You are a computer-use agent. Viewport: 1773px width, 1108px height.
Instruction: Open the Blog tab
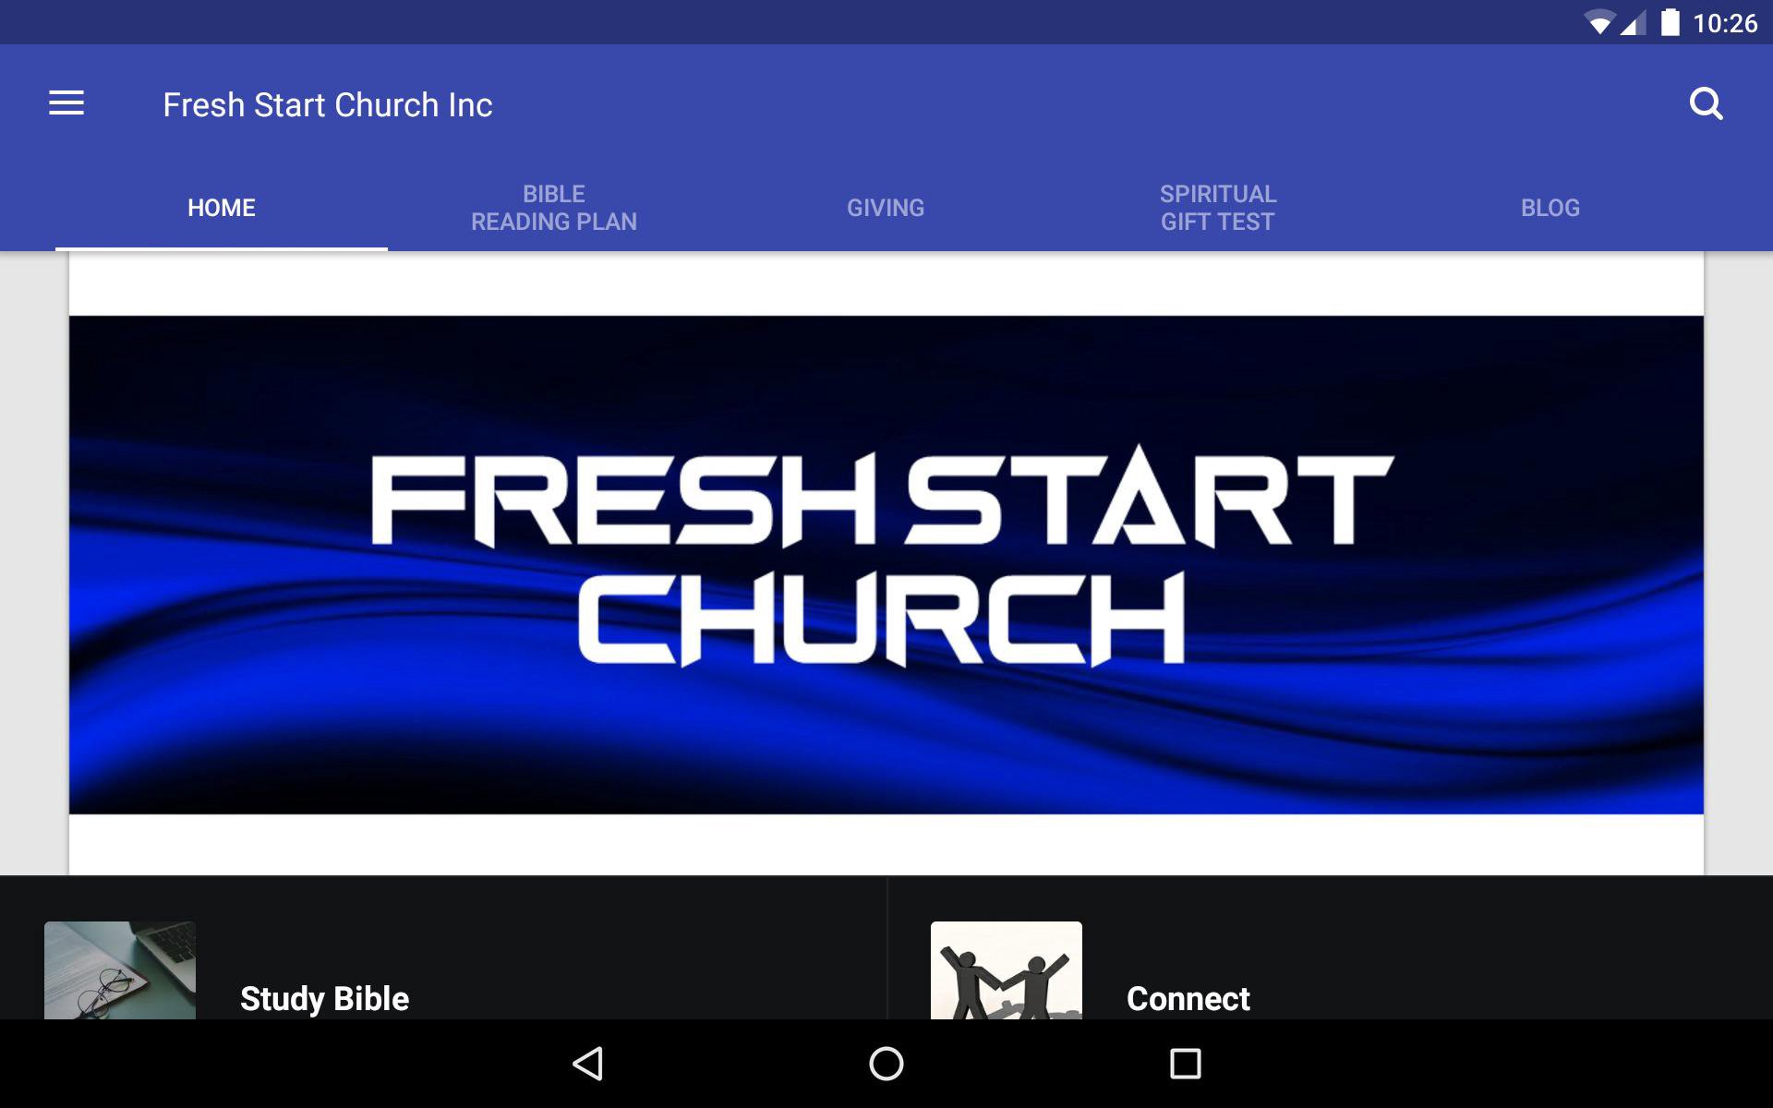[x=1550, y=208]
